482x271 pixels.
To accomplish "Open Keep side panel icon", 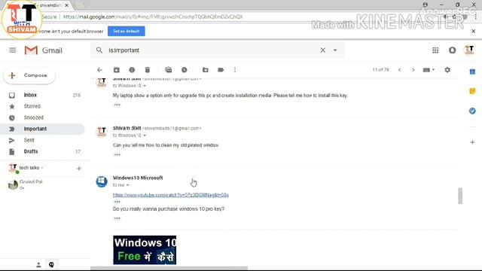I will click(472, 91).
